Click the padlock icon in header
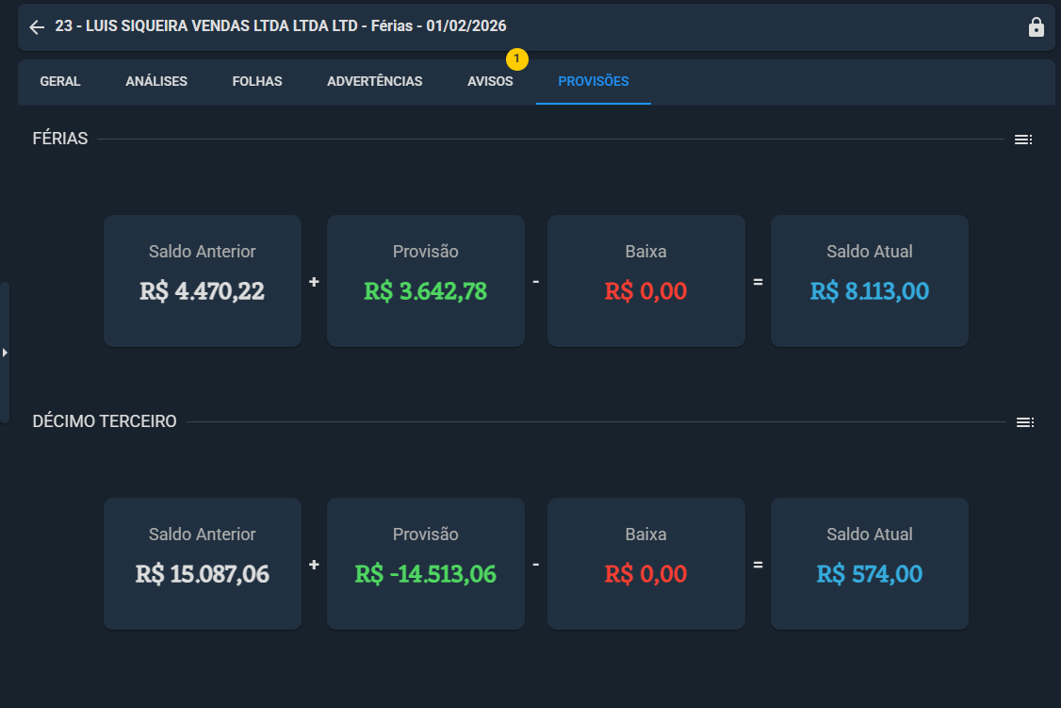Viewport: 1061px width, 708px height. [x=1036, y=27]
